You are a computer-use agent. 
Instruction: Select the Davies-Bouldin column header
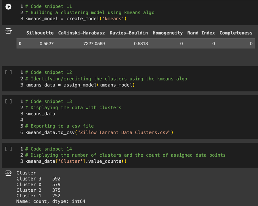[x=129, y=33]
